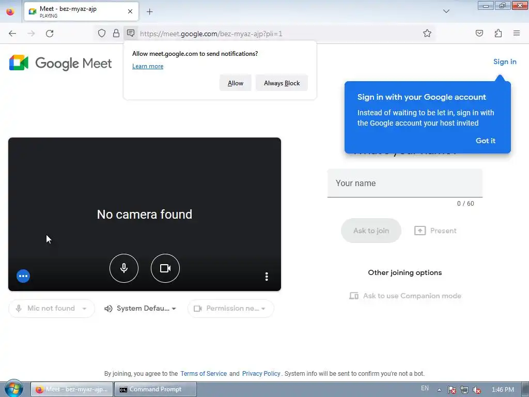Click the Firefox icon in title bar
This screenshot has height=397, width=529.
point(10,11)
